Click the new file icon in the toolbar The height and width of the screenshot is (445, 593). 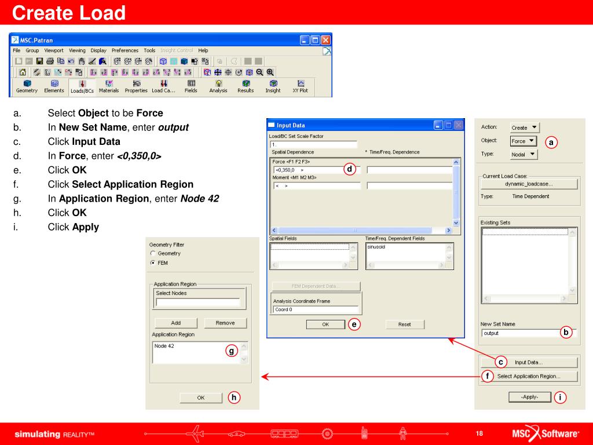coord(19,61)
